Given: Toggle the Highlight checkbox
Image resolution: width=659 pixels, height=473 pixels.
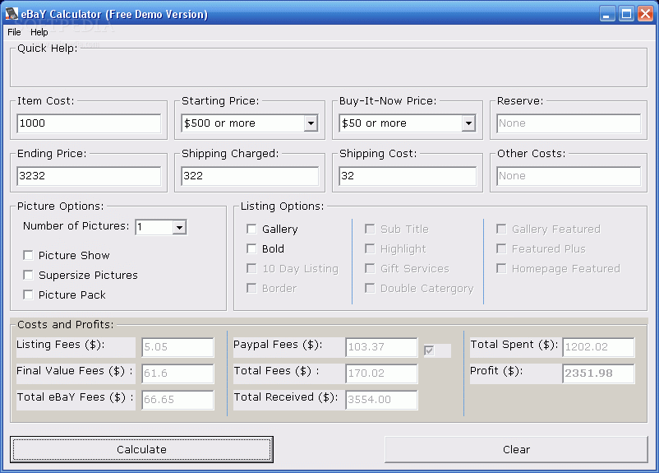Looking at the screenshot, I should click(x=370, y=248).
